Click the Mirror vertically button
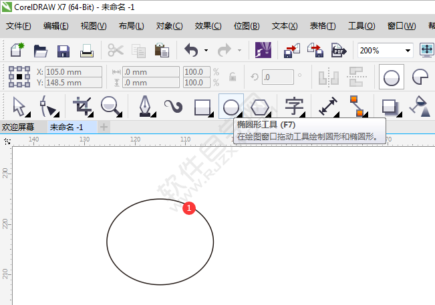Viewport: 435px width, 305px height. [357, 77]
